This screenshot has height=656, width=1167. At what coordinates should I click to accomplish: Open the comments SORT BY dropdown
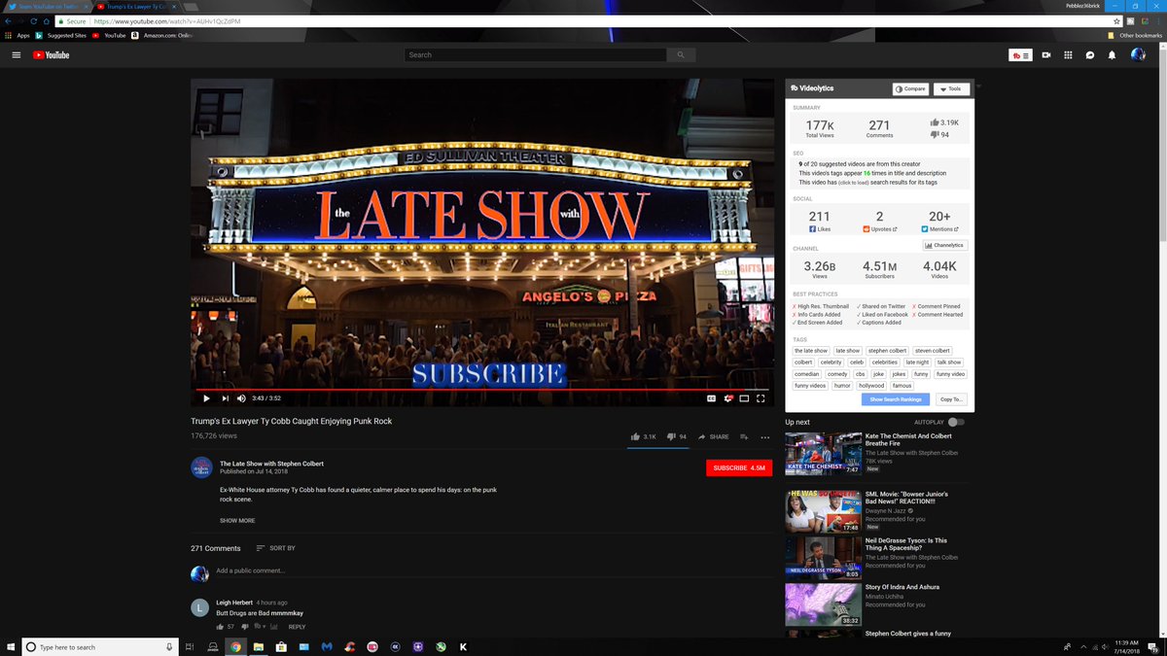(x=275, y=548)
